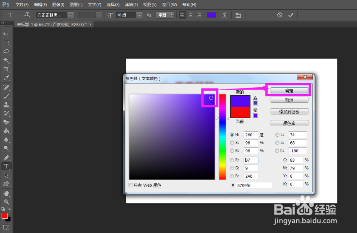Click the 添加到色板 button
The height and width of the screenshot is (233, 357).
point(289,111)
